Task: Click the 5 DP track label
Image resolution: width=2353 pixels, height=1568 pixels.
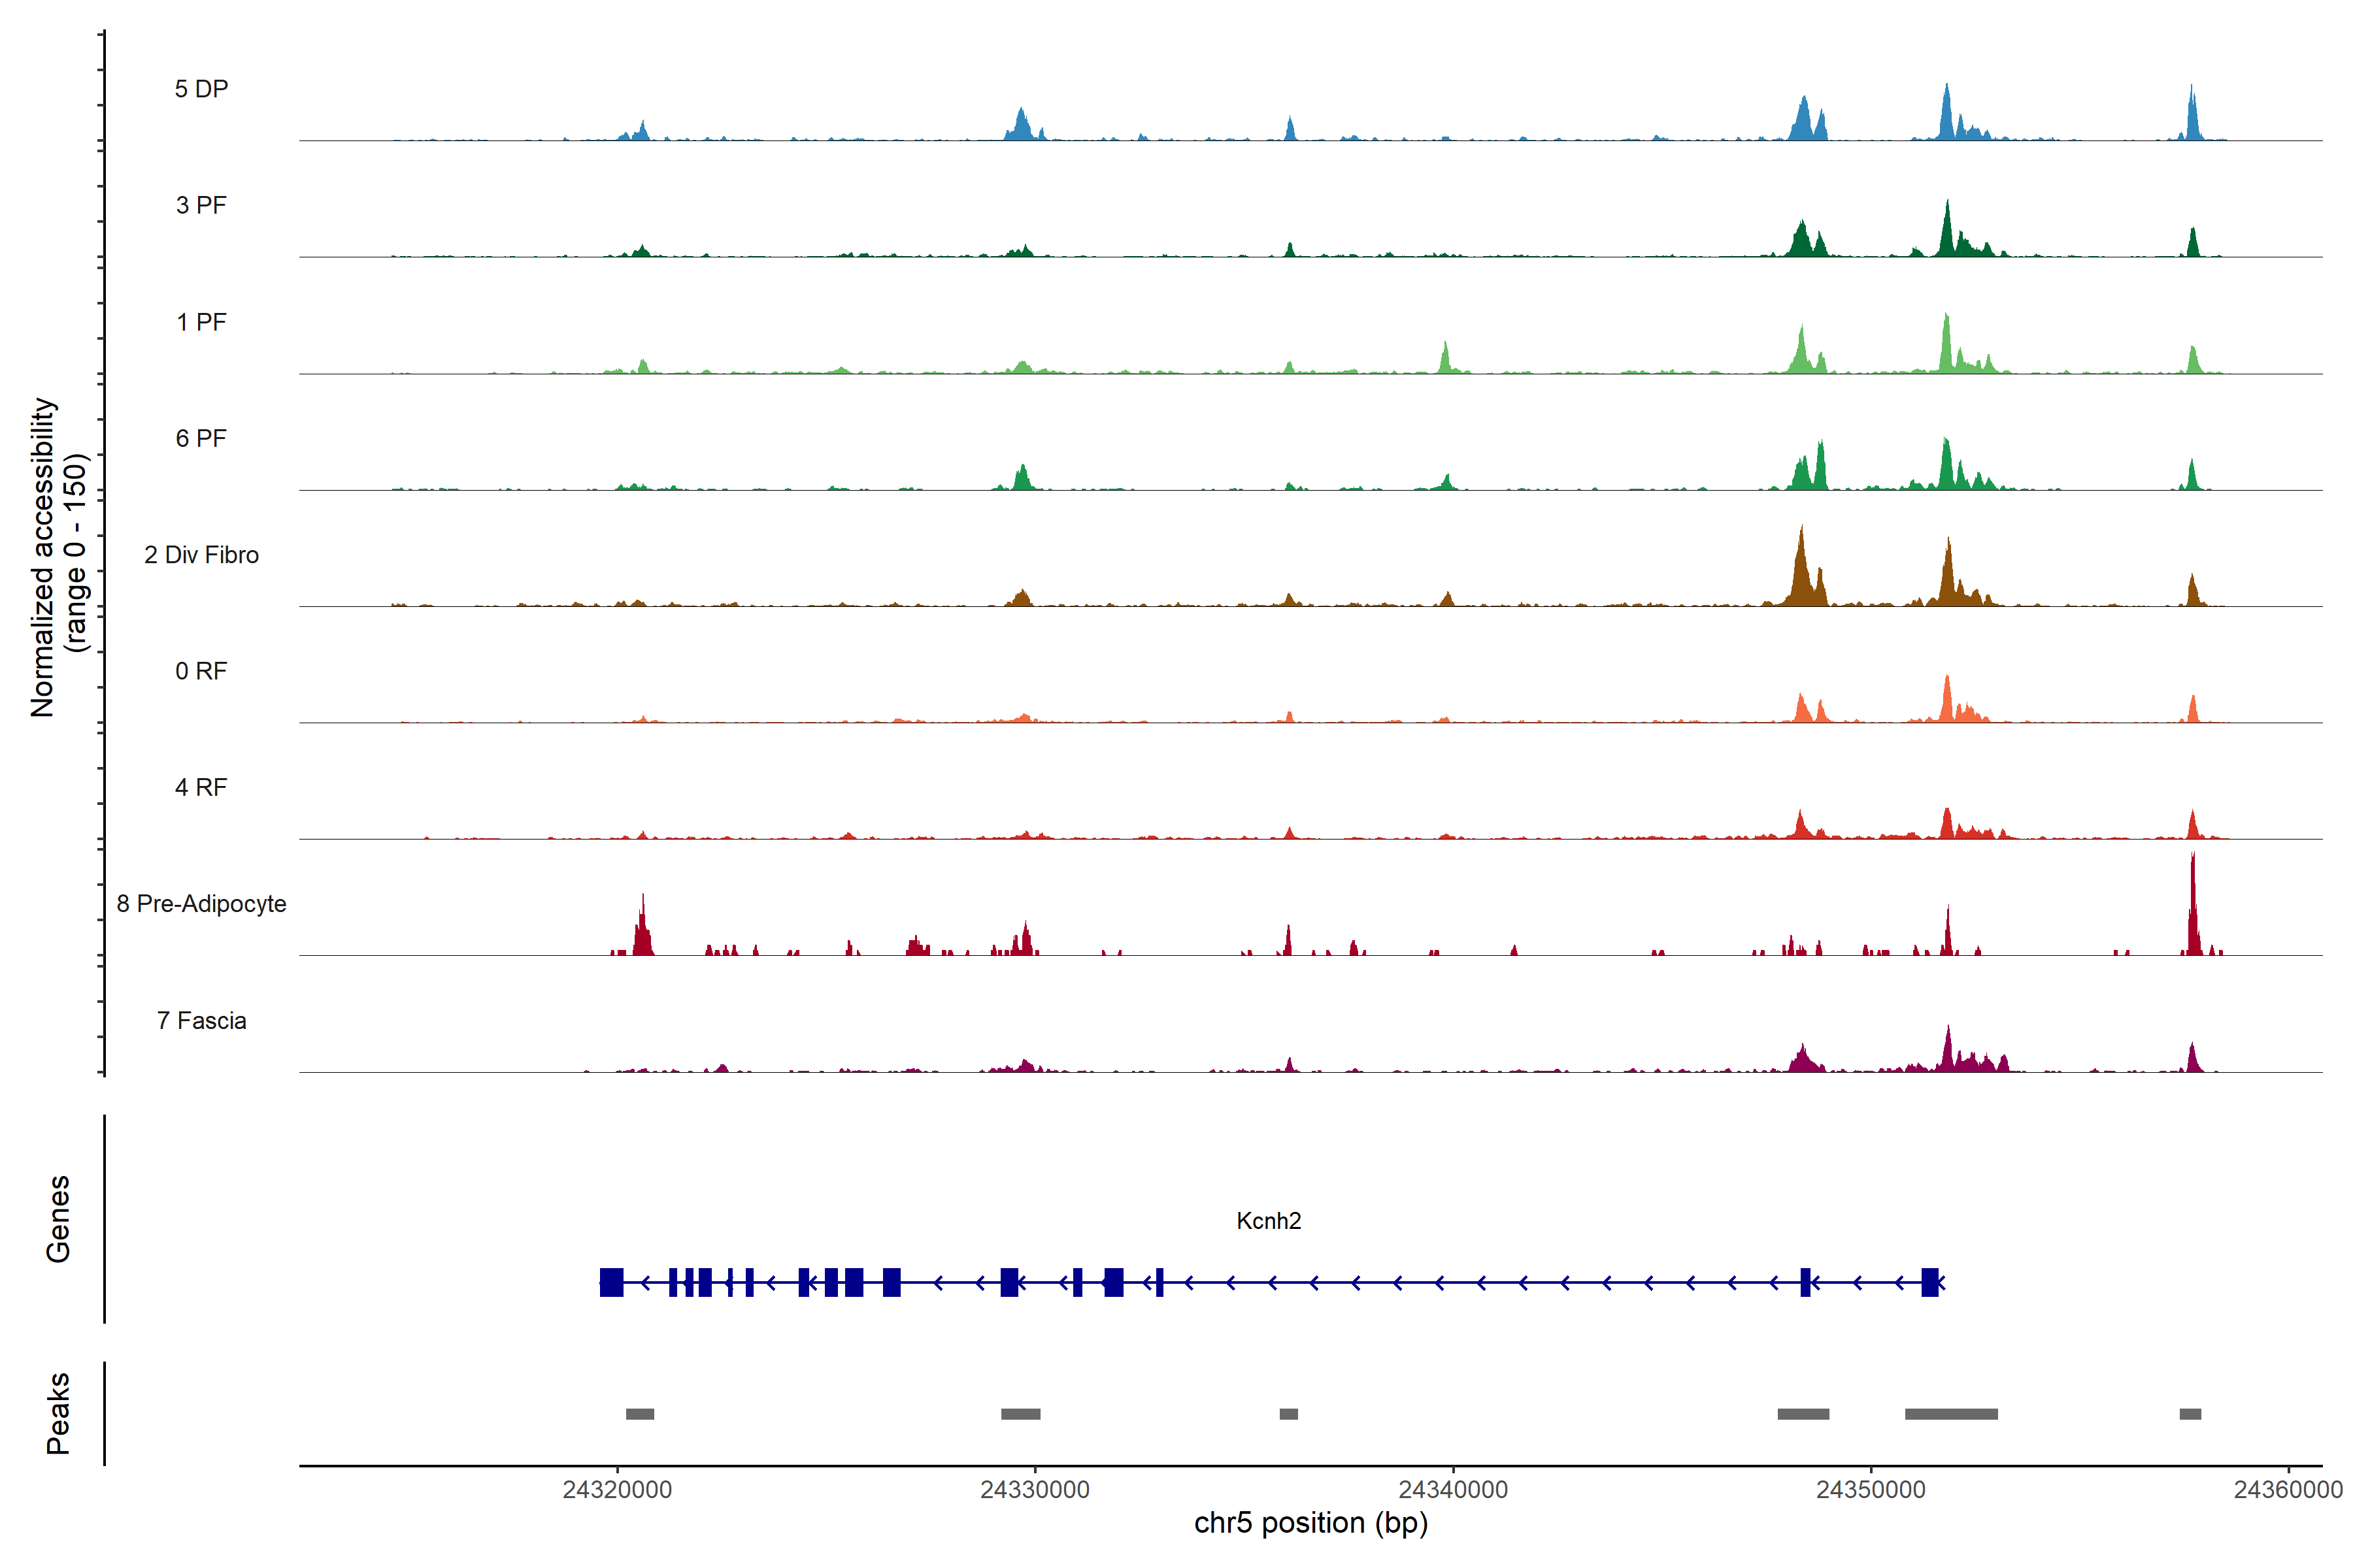Action: 201,89
